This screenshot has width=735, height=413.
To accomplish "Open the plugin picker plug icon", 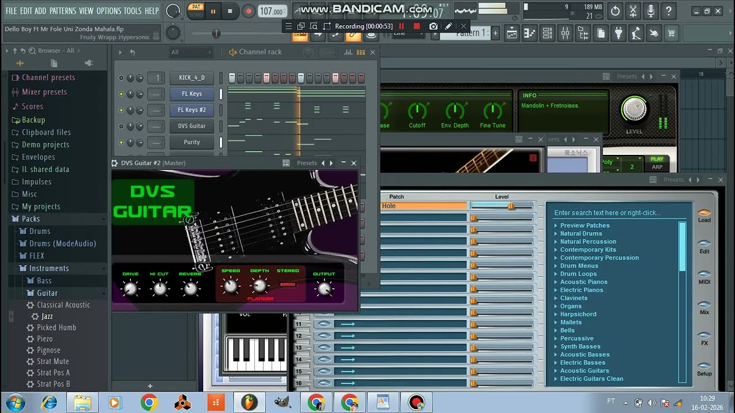I will coord(618,33).
